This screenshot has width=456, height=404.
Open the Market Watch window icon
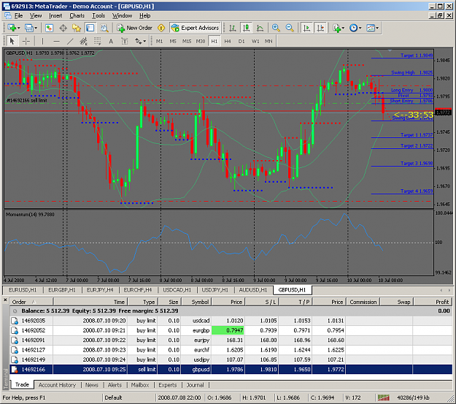point(49,28)
